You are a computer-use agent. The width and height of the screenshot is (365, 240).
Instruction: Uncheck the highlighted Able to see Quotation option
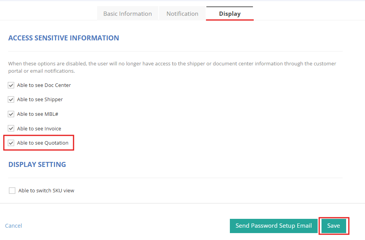(x=11, y=143)
